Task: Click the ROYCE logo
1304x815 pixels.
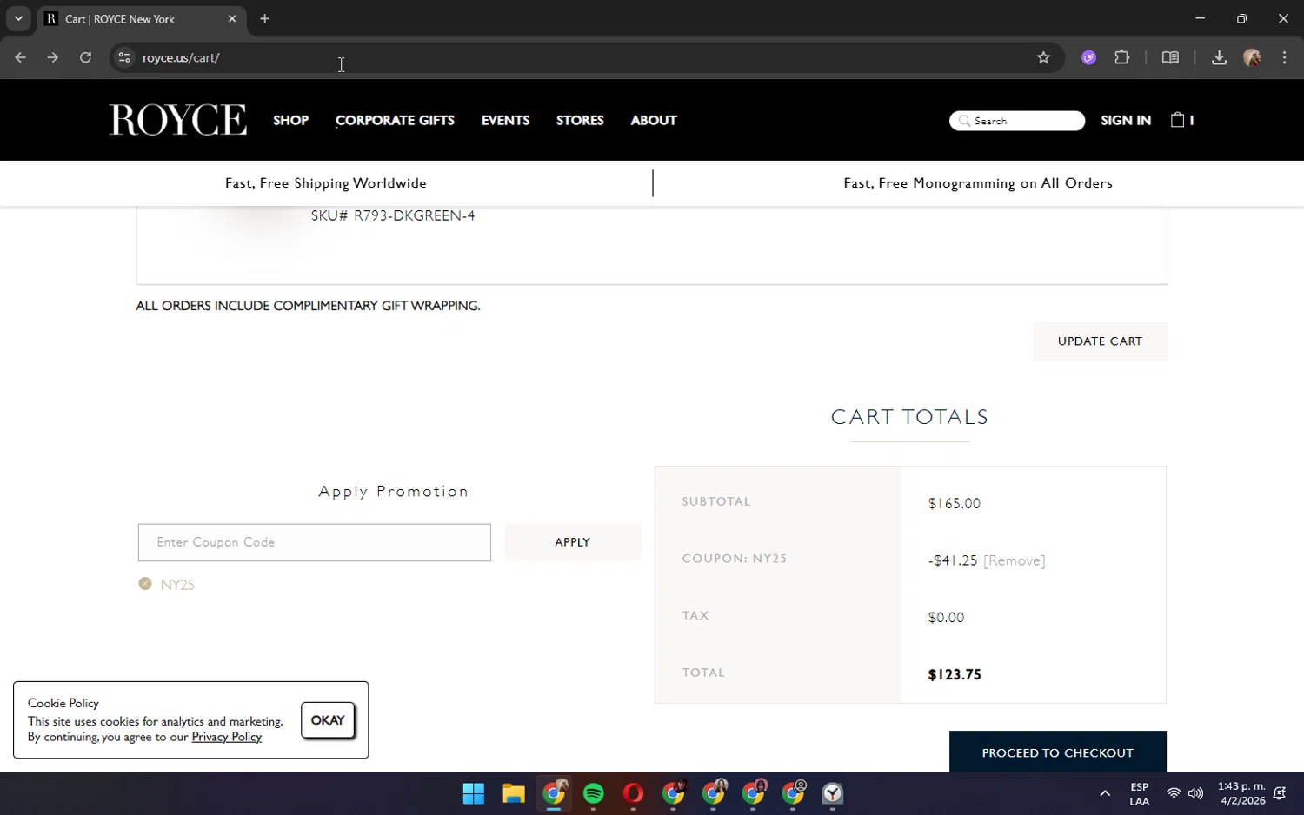Action: (x=177, y=120)
